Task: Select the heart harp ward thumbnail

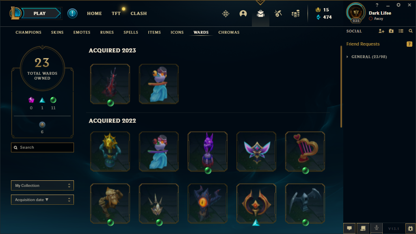Action: click(305, 152)
